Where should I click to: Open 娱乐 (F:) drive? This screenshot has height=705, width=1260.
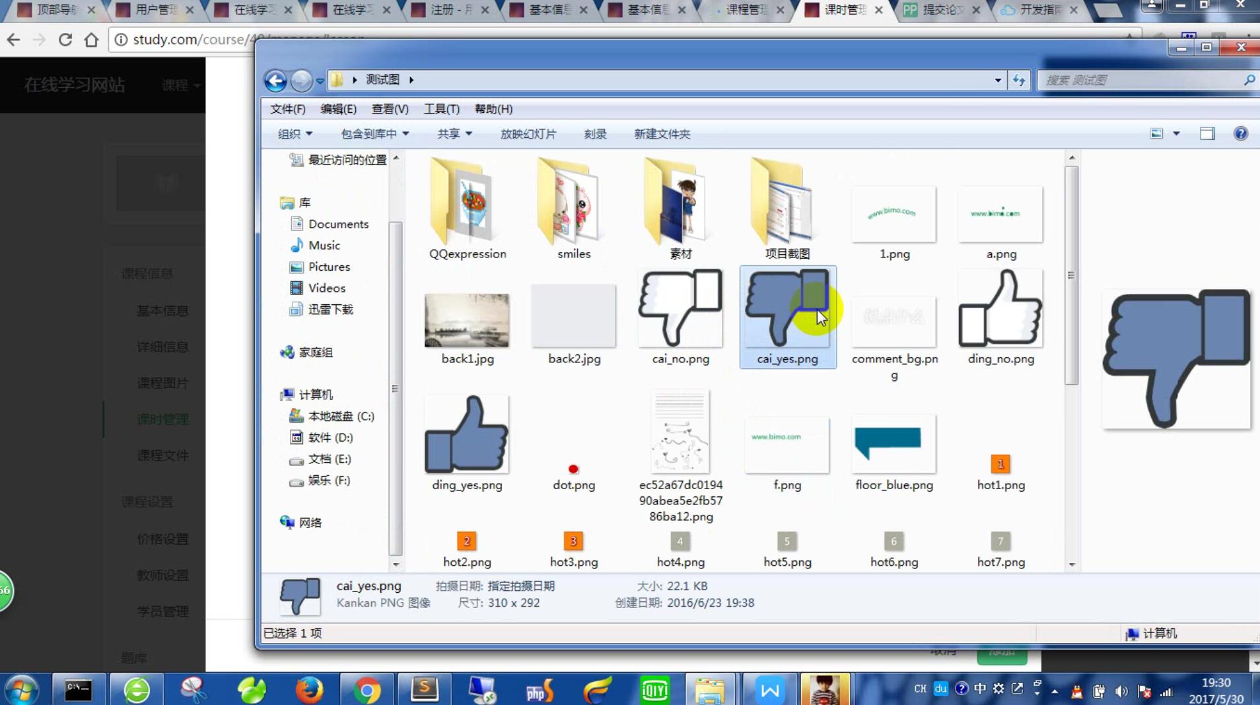[x=320, y=480]
